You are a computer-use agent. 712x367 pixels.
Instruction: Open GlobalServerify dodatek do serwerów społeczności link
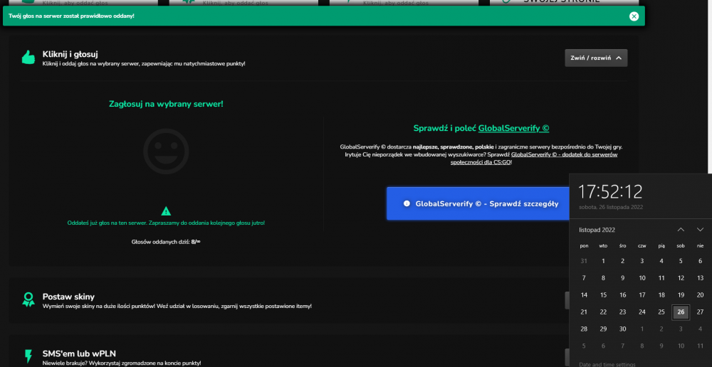pyautogui.click(x=535, y=159)
